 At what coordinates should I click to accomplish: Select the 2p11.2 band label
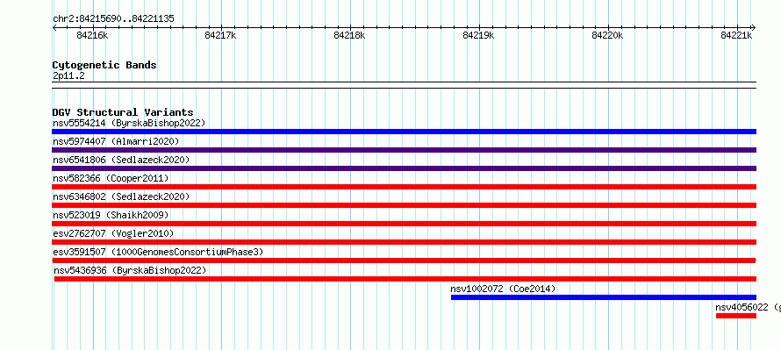click(x=68, y=75)
